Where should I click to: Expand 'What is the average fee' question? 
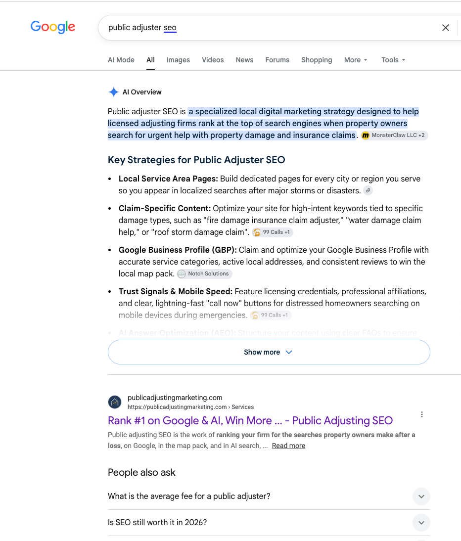[269, 496]
